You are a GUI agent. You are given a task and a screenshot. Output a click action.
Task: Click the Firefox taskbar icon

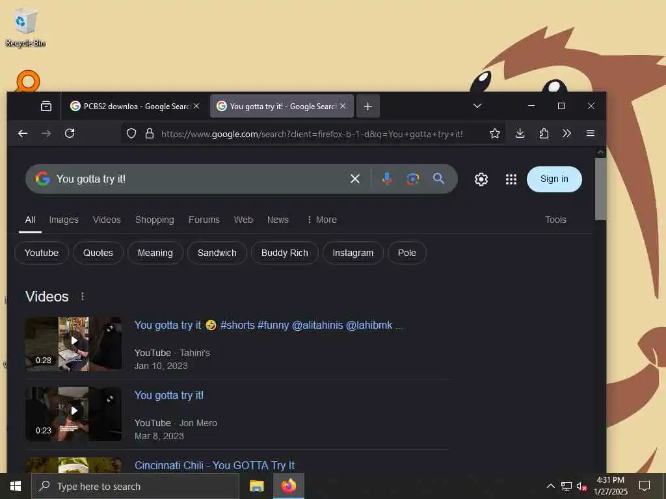tap(288, 486)
